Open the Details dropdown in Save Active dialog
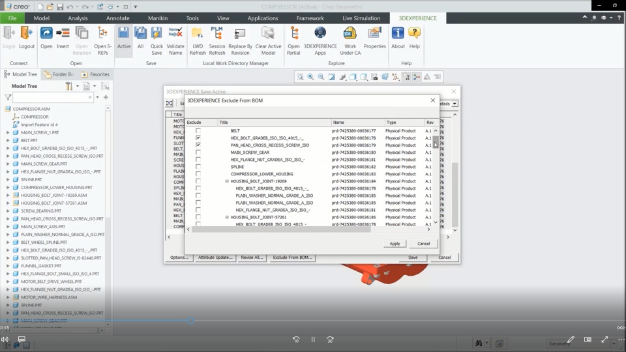The height and width of the screenshot is (352, 626). 455,104
